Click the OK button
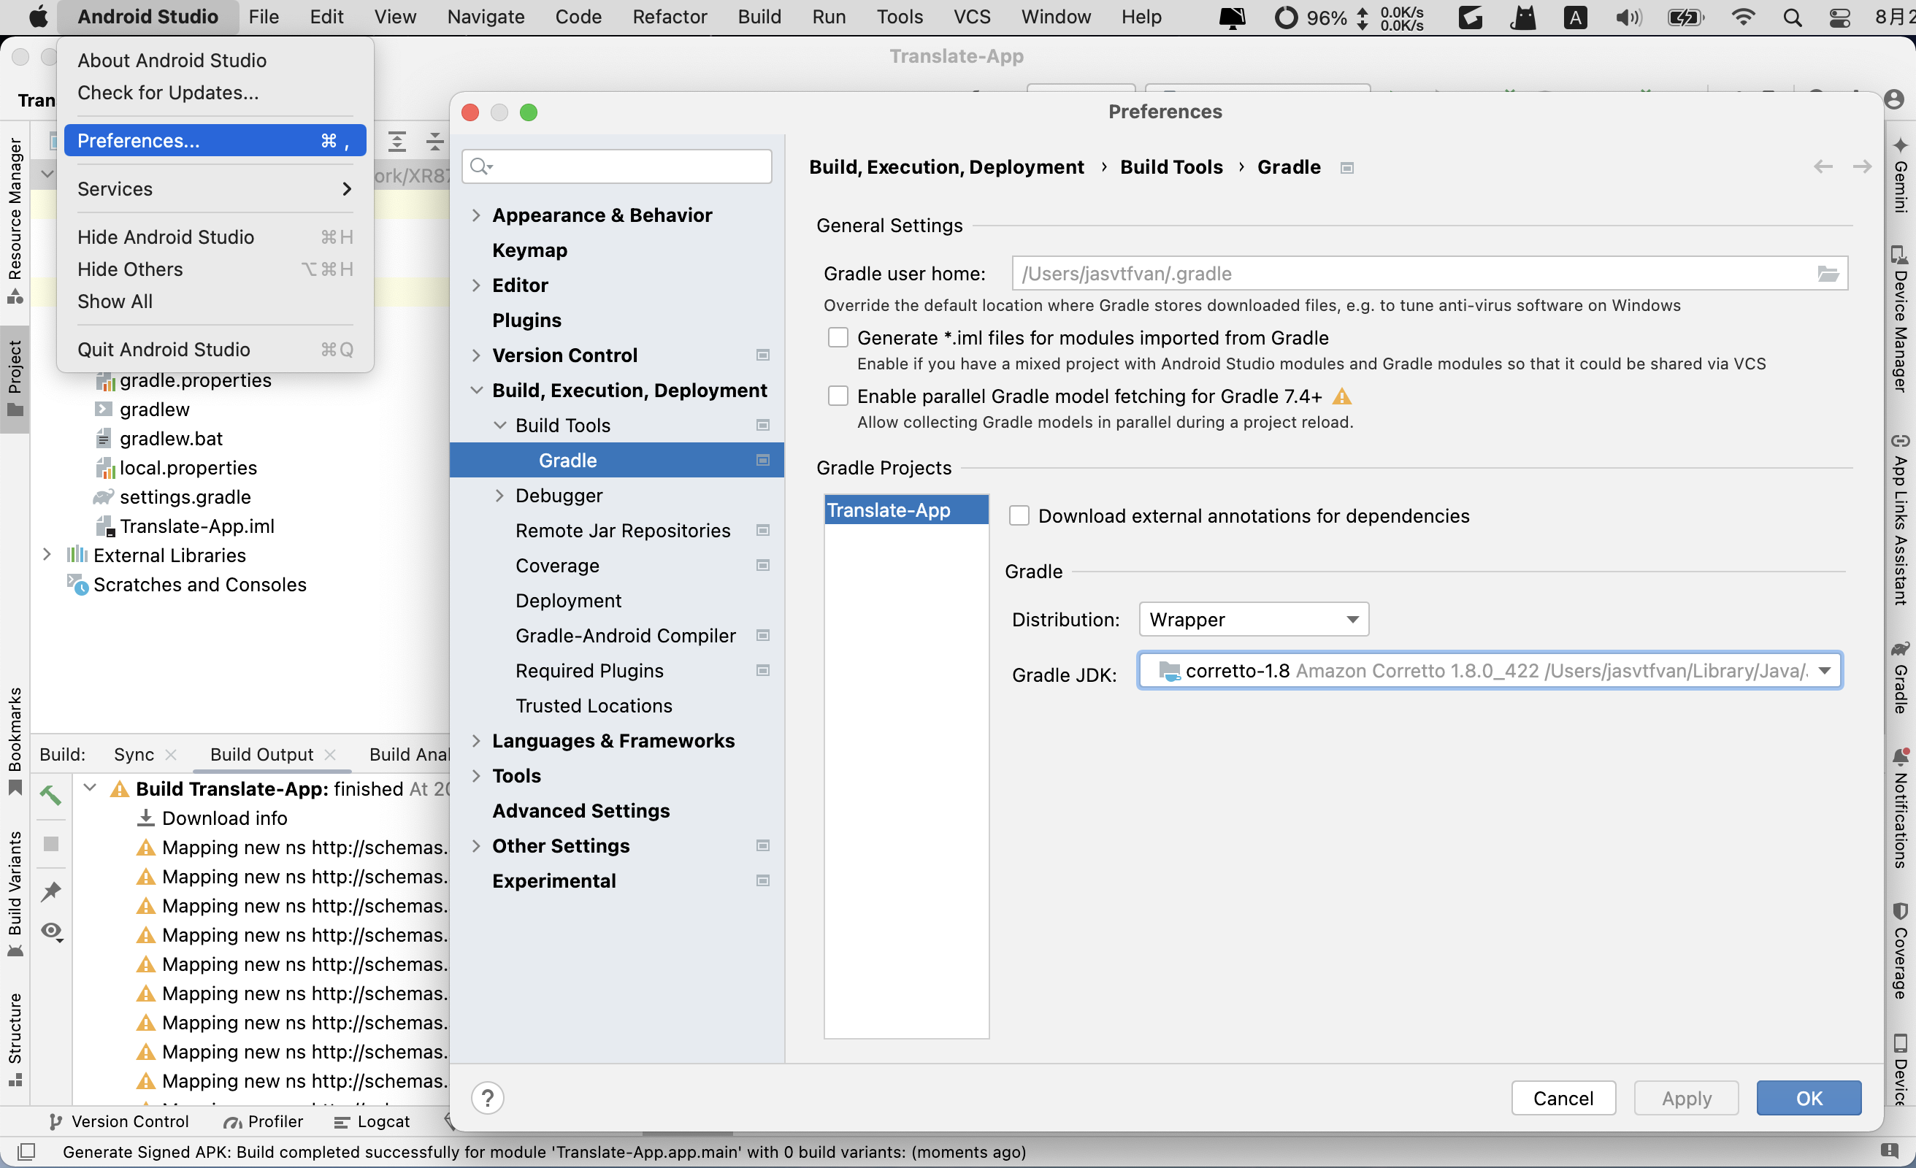 coord(1809,1097)
